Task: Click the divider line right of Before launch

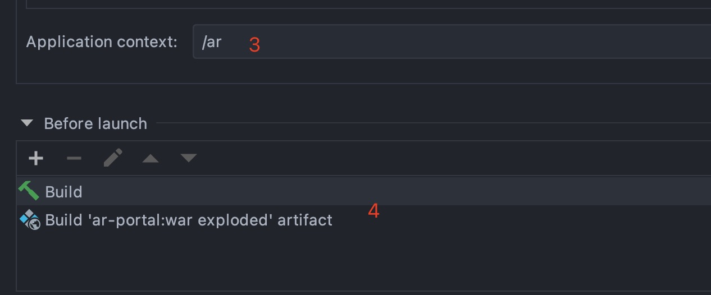Action: click(432, 123)
